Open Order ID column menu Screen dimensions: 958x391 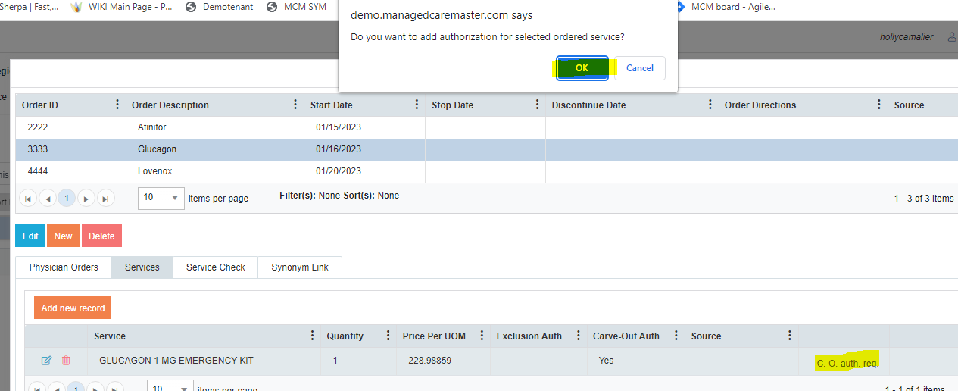(117, 105)
